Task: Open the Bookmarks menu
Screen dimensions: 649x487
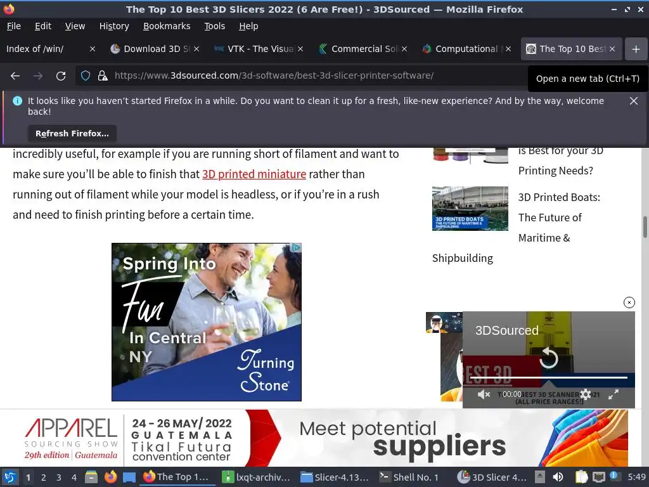Action: point(167,26)
